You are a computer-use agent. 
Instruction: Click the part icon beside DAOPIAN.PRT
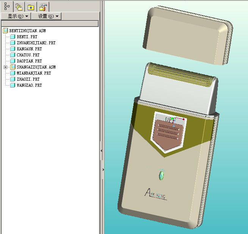tap(13, 61)
